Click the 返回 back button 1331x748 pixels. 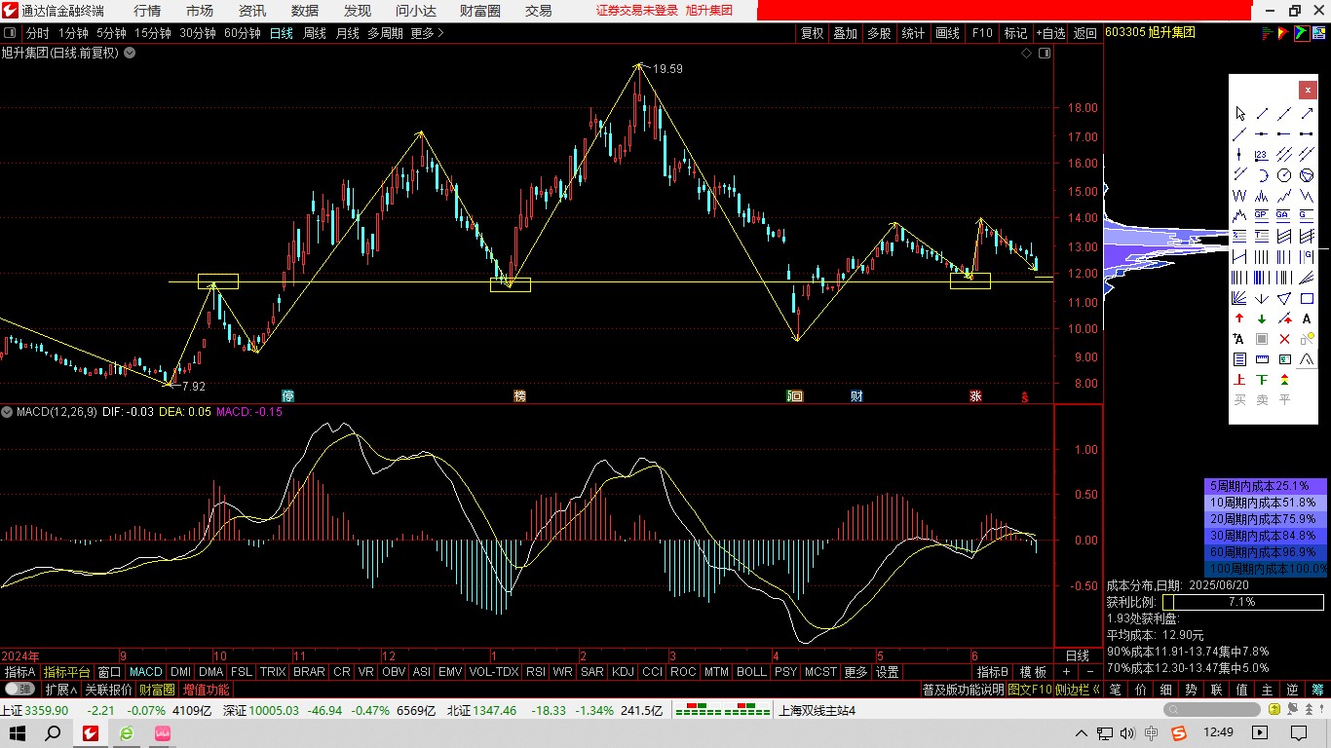click(1084, 33)
